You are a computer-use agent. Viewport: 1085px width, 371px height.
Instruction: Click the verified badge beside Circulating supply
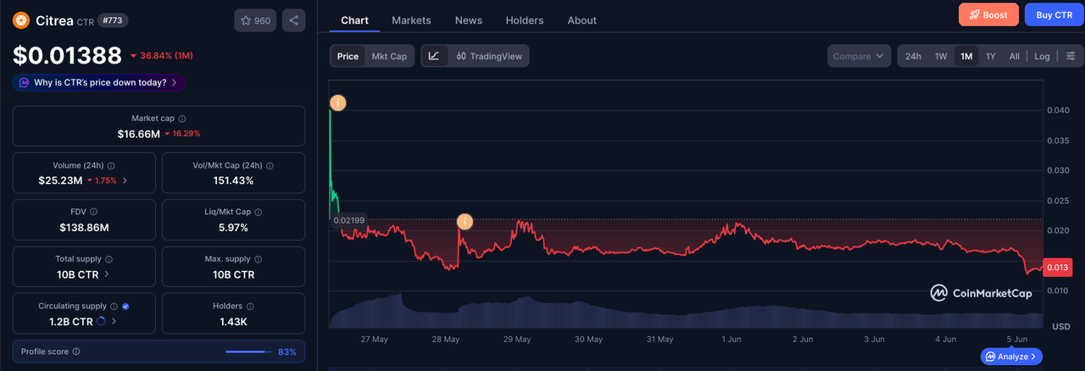pos(125,306)
